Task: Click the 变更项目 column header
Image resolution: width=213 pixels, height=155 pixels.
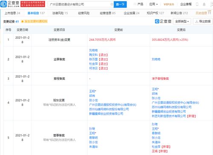Action: click(59, 30)
